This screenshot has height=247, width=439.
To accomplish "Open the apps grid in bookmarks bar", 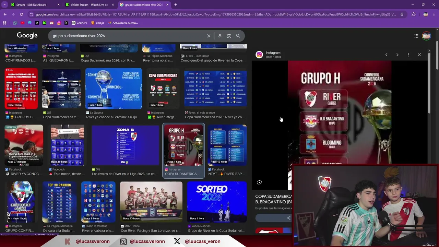I will click(x=4, y=23).
